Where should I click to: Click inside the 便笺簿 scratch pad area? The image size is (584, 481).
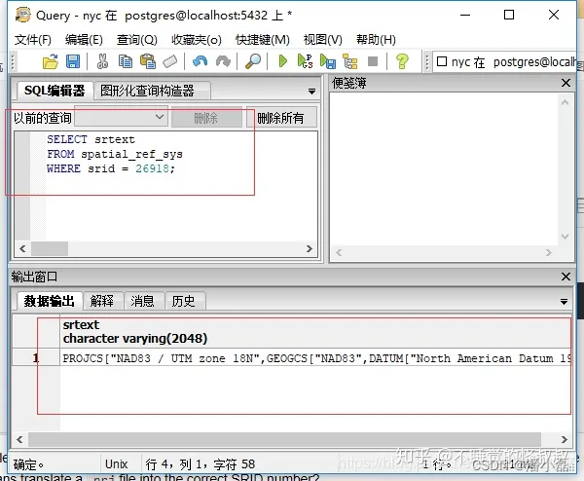[443, 168]
